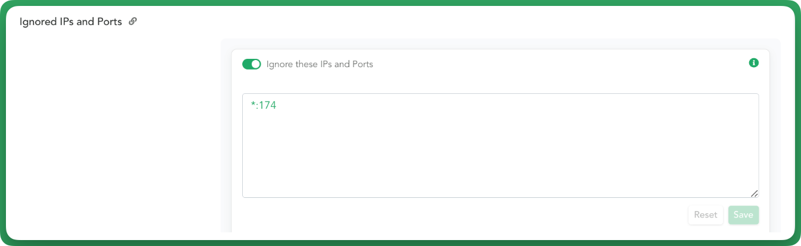
Task: Show help for Ignore IPs and Ports
Action: (x=753, y=62)
